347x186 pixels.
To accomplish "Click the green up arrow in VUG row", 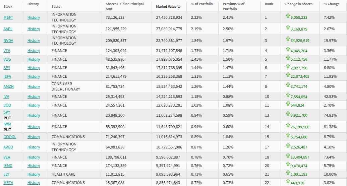I will pos(288,58).
